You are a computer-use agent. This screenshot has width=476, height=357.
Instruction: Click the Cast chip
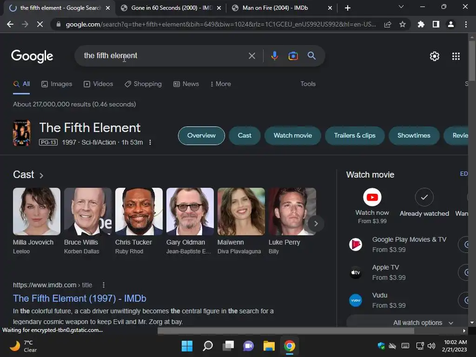(x=245, y=135)
